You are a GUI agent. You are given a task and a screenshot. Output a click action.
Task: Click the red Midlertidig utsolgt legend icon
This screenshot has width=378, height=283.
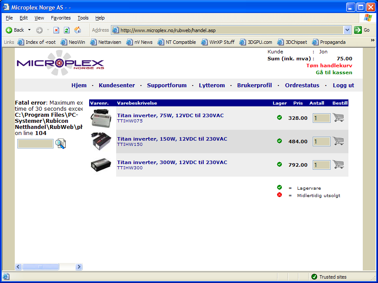[279, 195]
